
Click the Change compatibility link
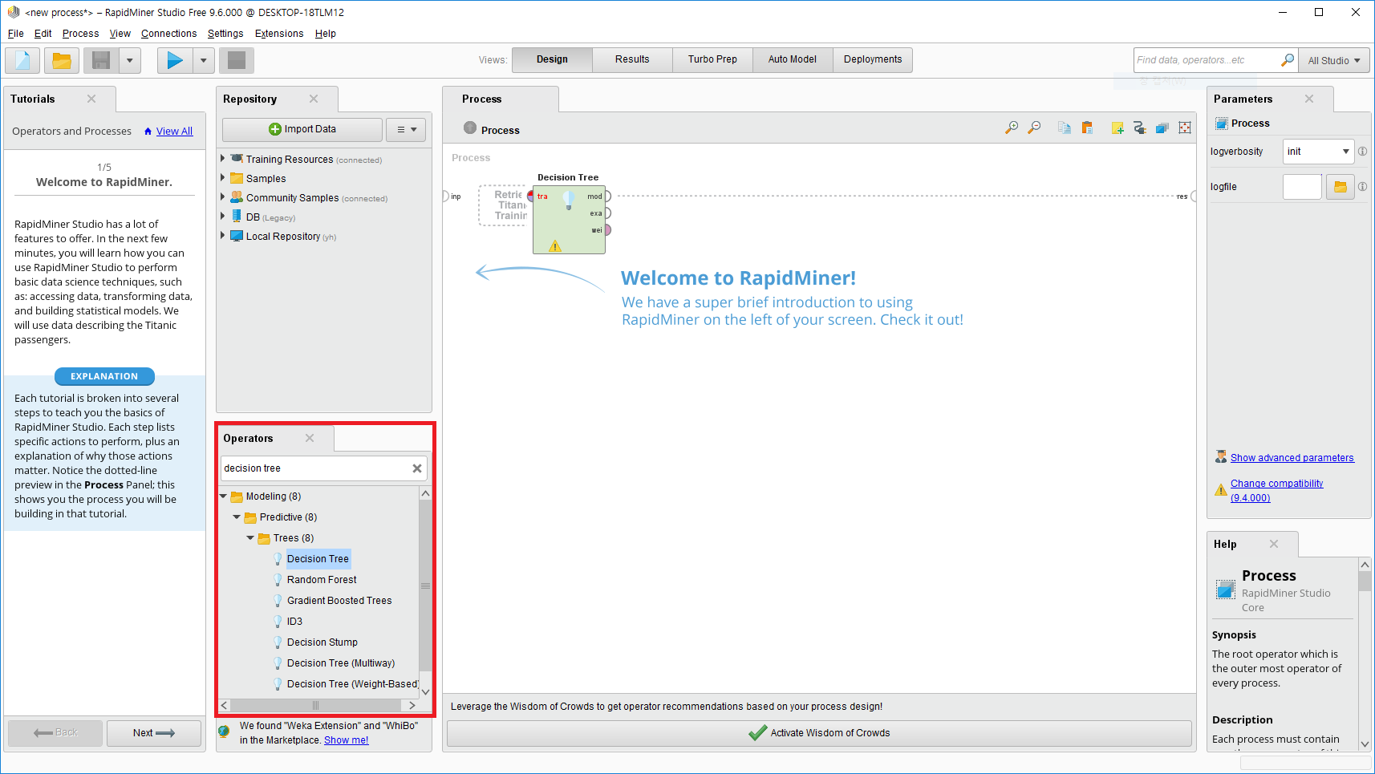(1276, 490)
